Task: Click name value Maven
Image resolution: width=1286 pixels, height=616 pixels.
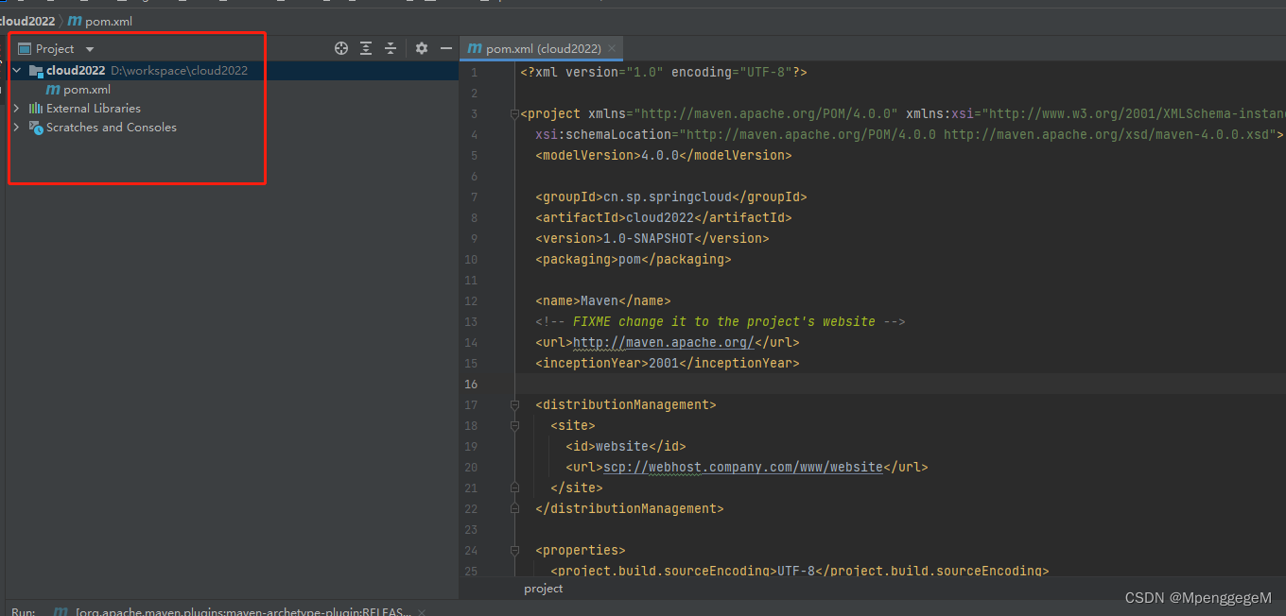Action: [600, 300]
